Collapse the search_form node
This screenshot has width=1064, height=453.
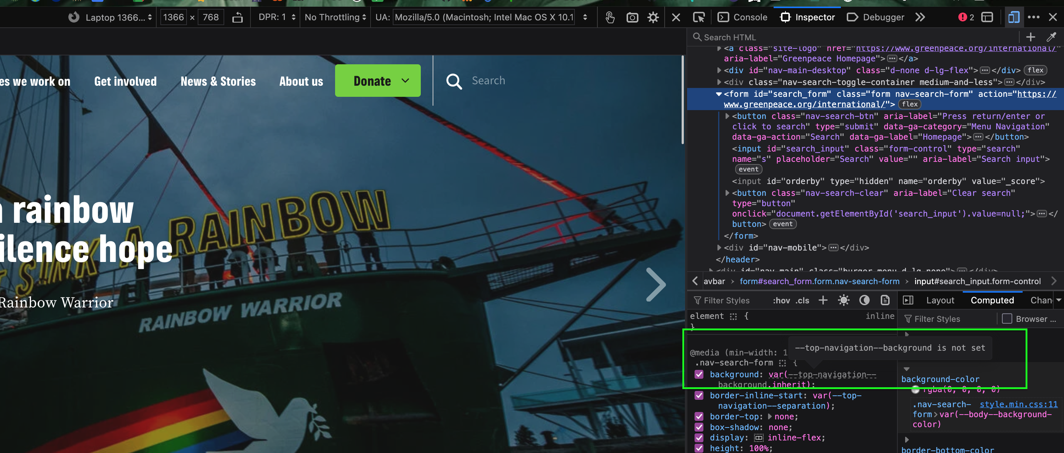pyautogui.click(x=719, y=94)
